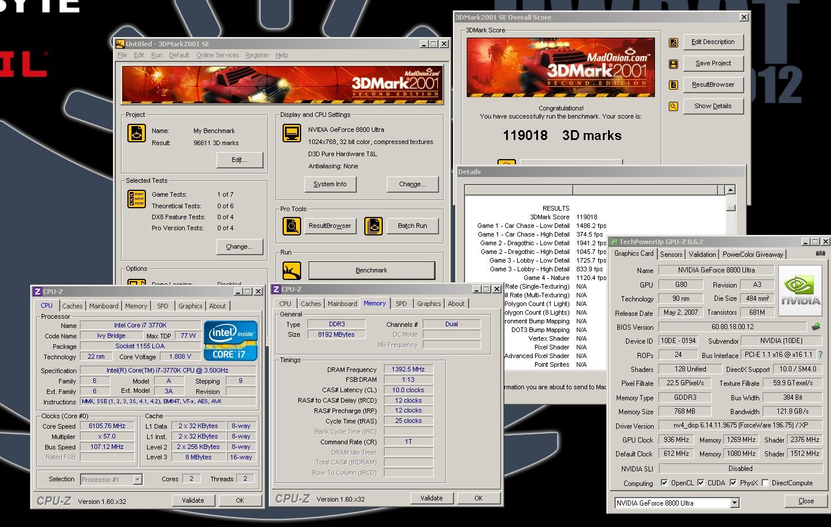Click the GPU-Z camera screenshot icon

(x=820, y=253)
